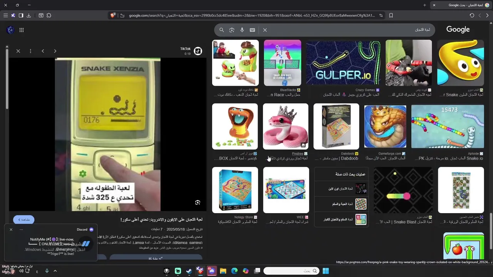
Task: Click the blue مشاهدة visit button
Action: coord(24,220)
